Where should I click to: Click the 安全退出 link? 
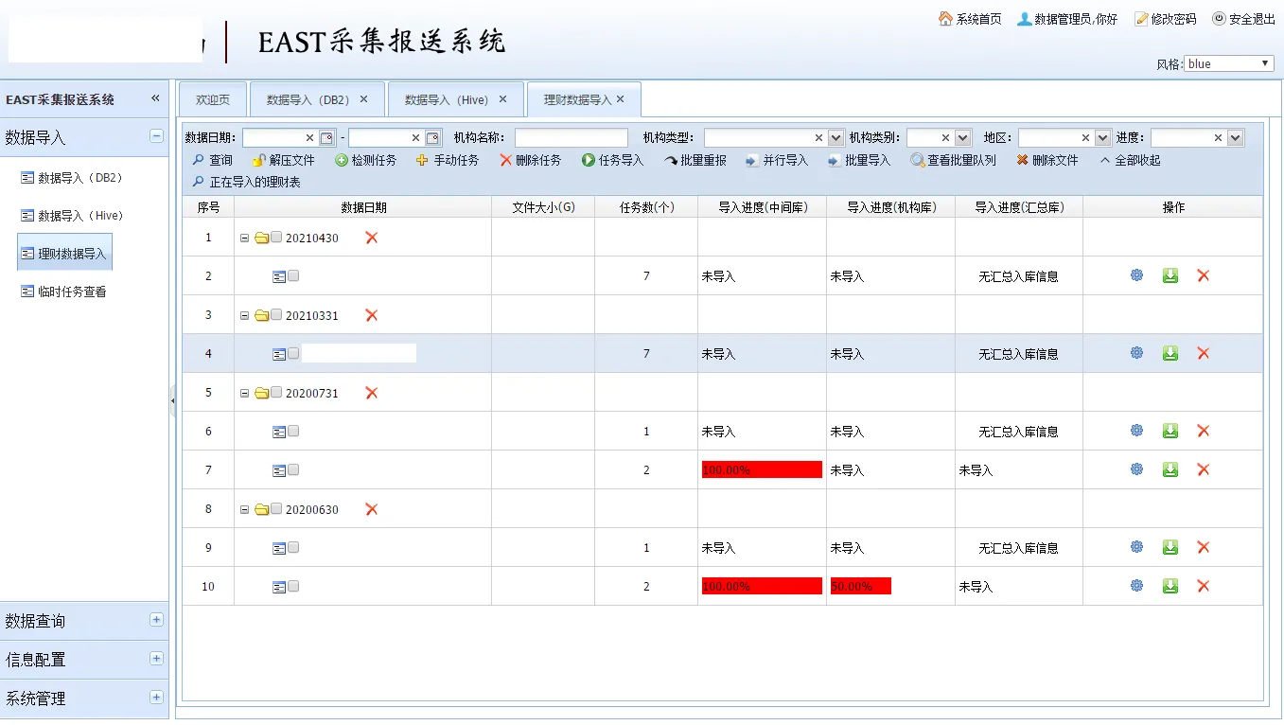coord(1243,19)
